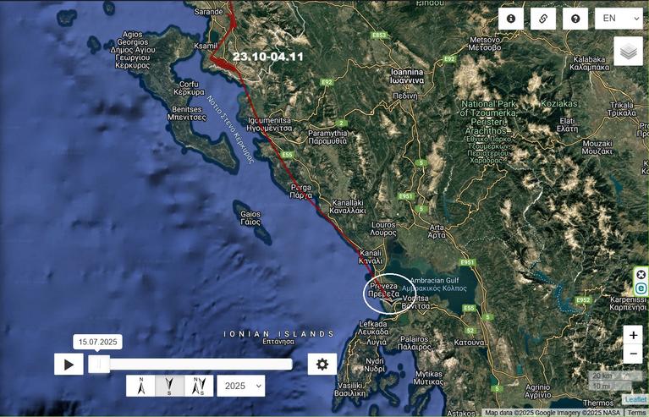Click the Ksamil map label

coord(206,46)
